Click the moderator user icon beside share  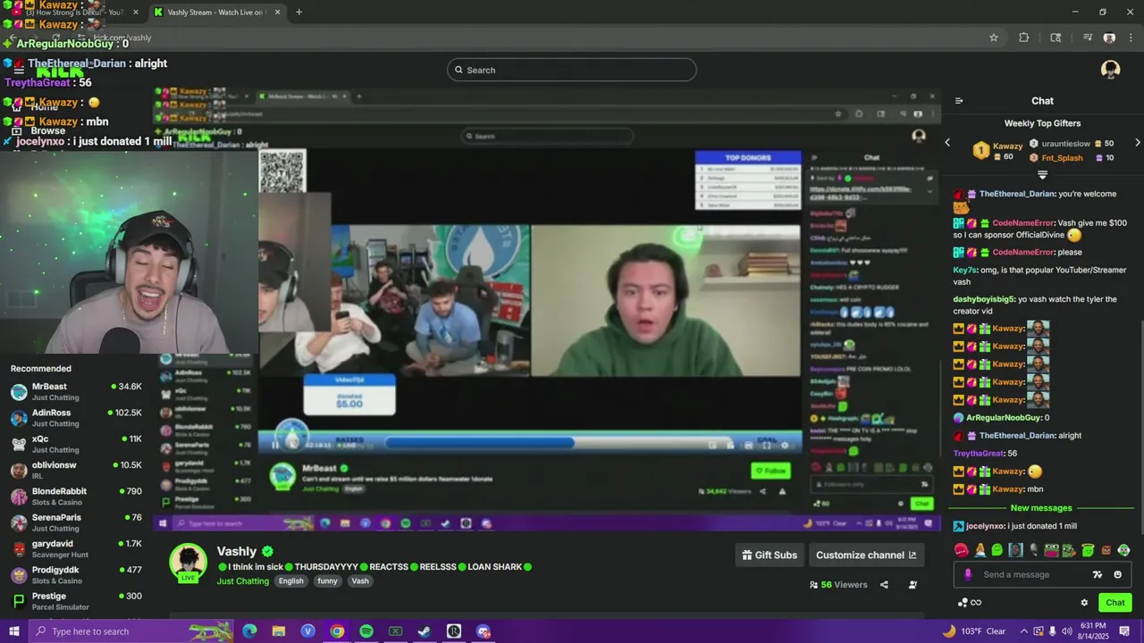coord(913,585)
